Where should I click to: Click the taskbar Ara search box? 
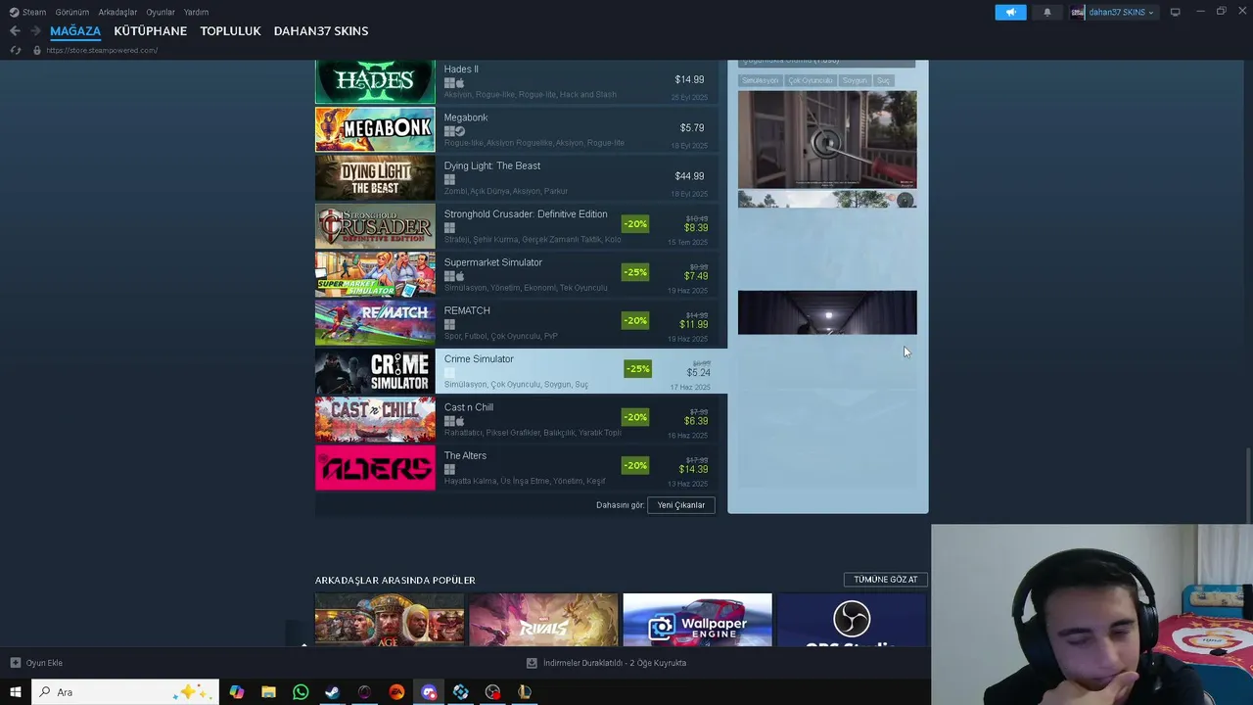click(125, 692)
